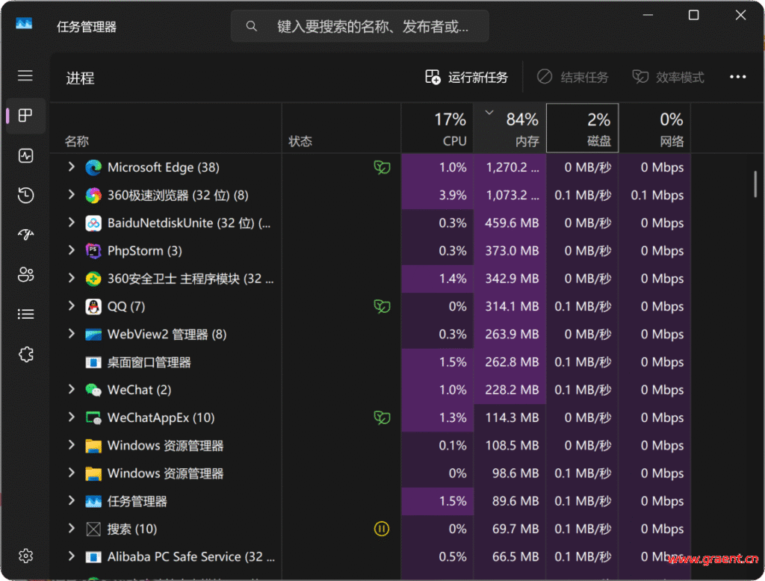Open the hamburger navigation menu
This screenshot has height=581, width=765.
(x=25, y=76)
